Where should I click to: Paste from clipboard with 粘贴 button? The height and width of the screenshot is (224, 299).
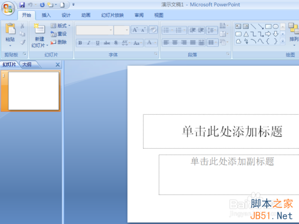pos(10,32)
